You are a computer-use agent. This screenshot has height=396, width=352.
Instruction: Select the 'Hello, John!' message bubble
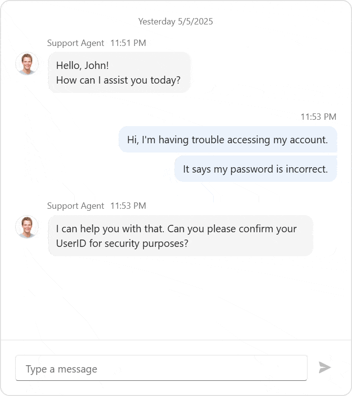[x=119, y=72]
